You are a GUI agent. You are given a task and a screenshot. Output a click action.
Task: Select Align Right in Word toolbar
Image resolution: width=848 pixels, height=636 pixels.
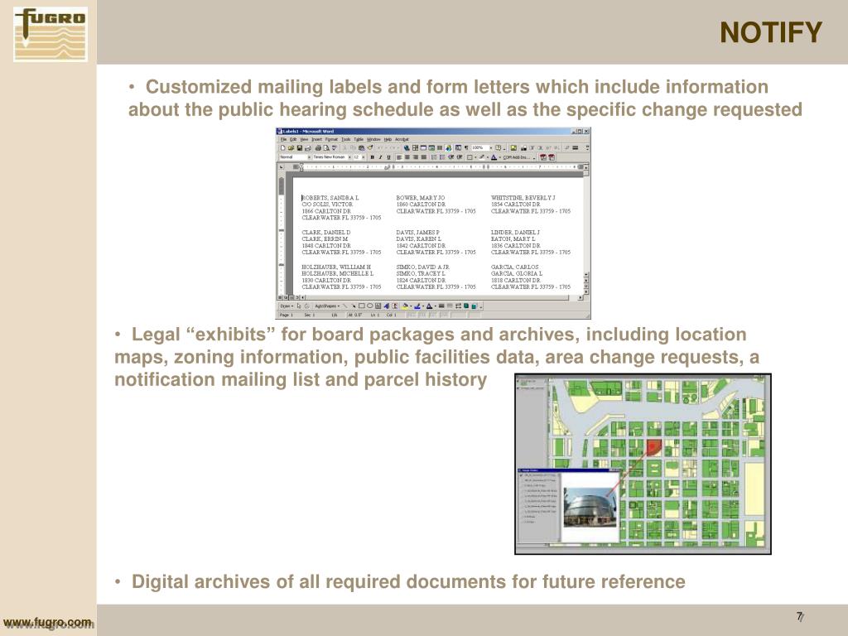coord(416,157)
